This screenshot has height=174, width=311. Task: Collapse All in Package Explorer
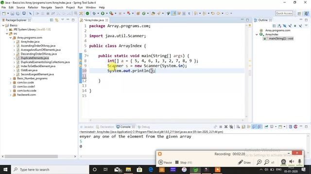tap(52, 20)
